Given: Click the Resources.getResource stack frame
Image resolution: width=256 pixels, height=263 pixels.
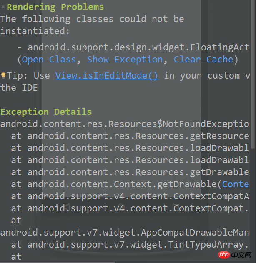Looking at the screenshot, I should coord(138,136).
